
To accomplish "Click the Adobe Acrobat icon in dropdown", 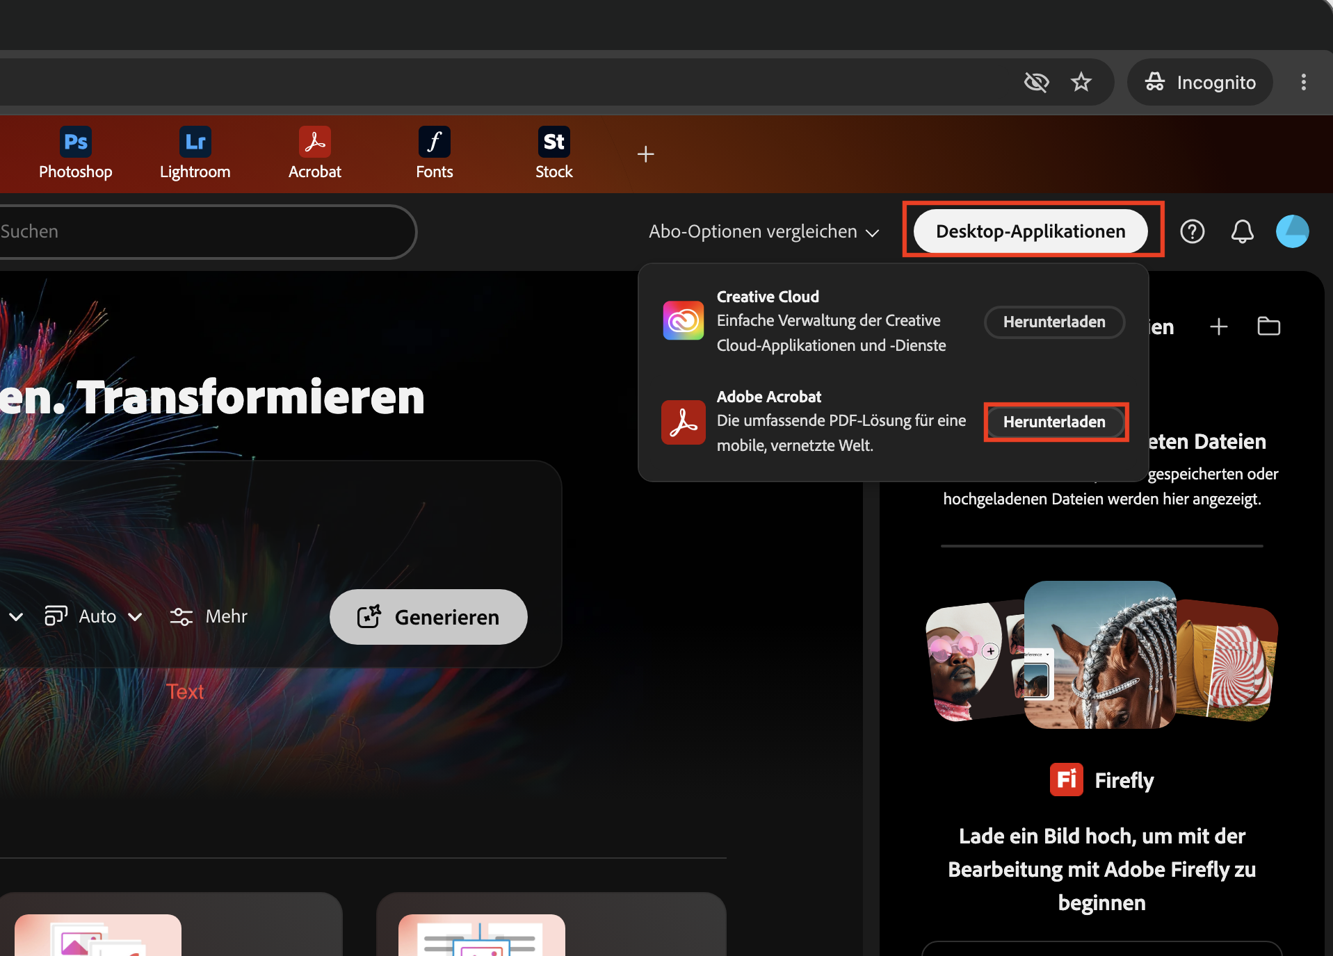I will click(x=684, y=422).
